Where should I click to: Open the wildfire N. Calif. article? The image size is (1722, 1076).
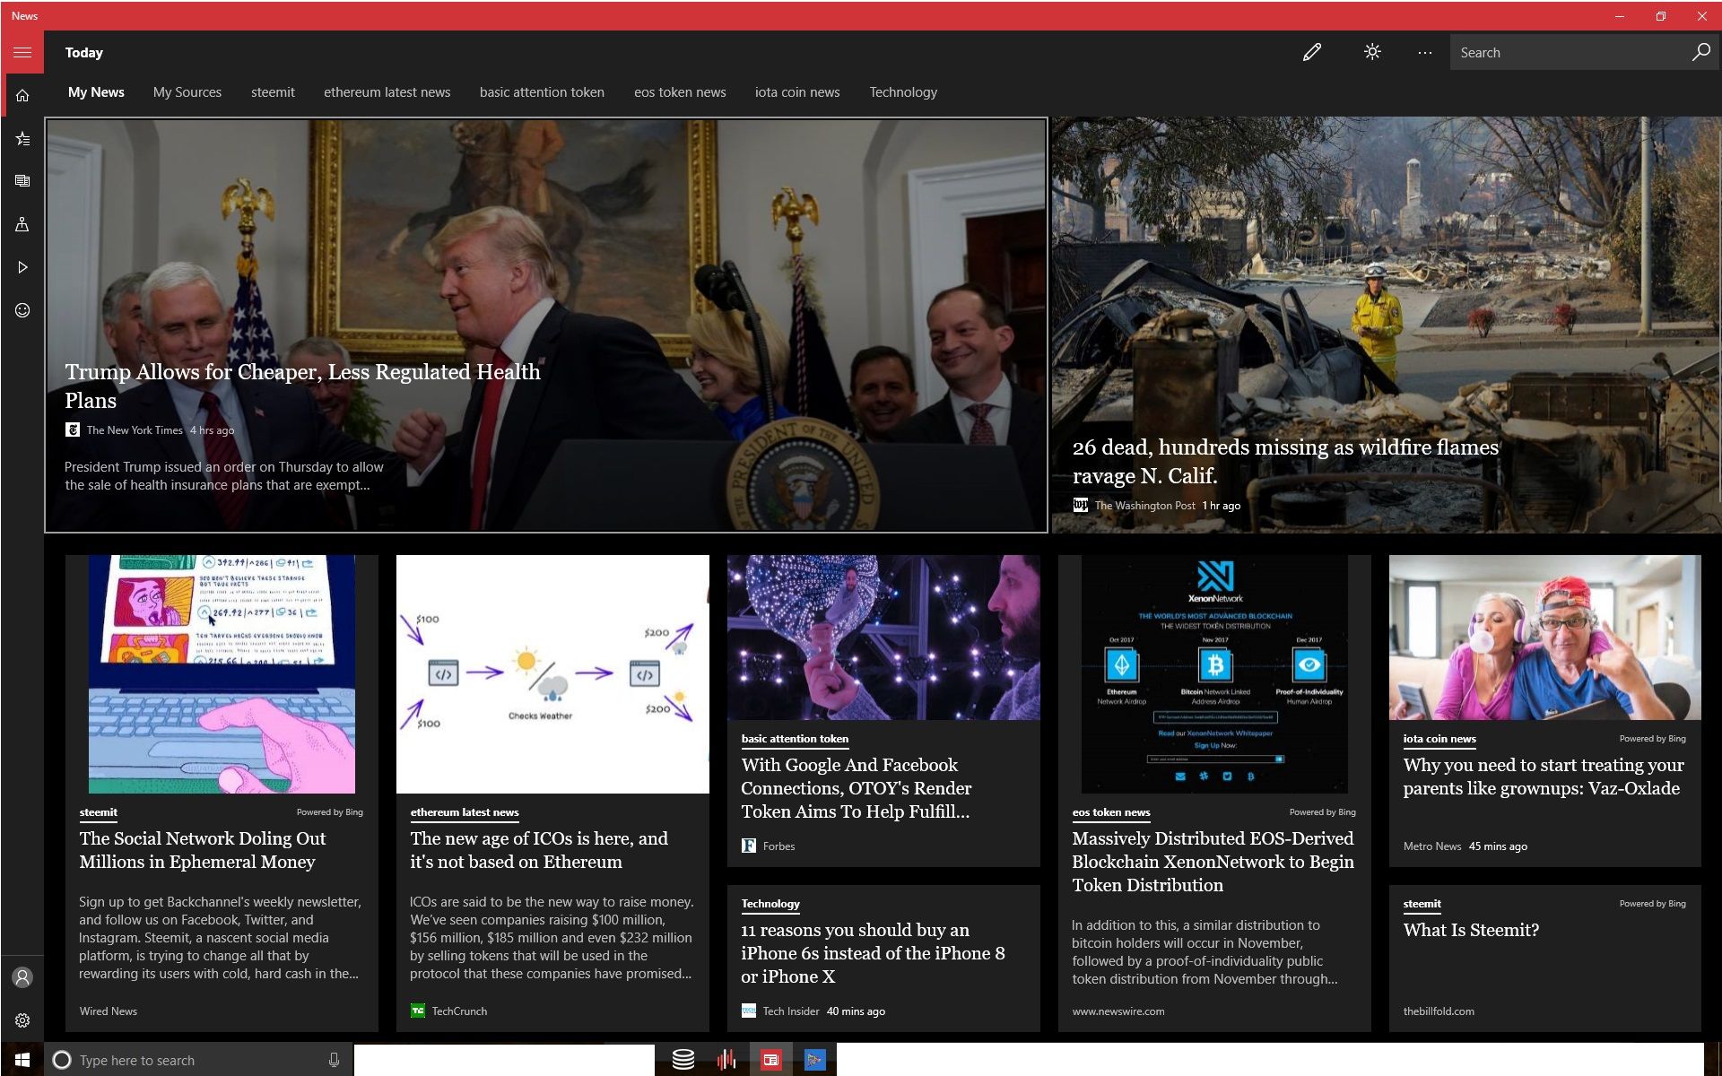click(x=1285, y=461)
